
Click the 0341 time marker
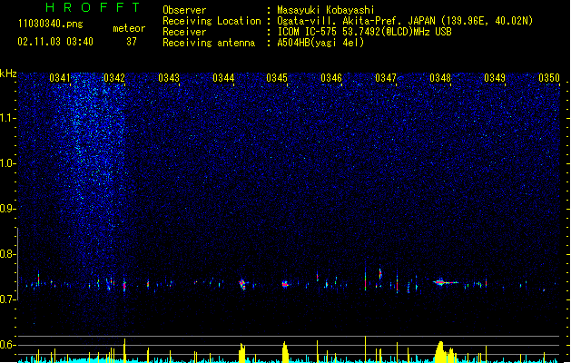pyautogui.click(x=60, y=78)
